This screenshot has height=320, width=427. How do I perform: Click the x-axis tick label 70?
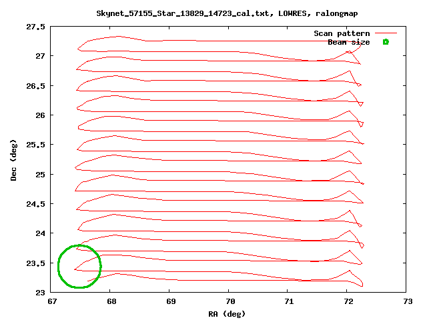click(x=230, y=301)
